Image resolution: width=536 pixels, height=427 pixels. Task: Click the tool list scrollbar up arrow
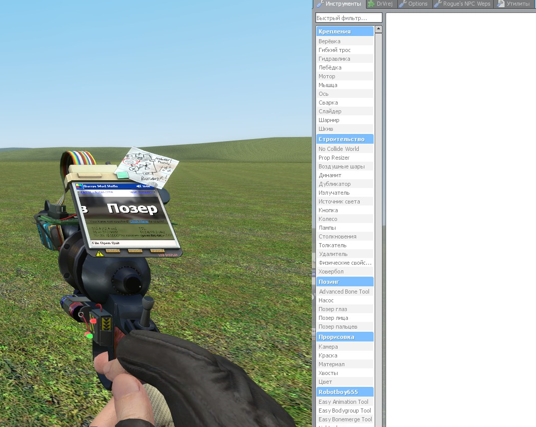pos(378,29)
